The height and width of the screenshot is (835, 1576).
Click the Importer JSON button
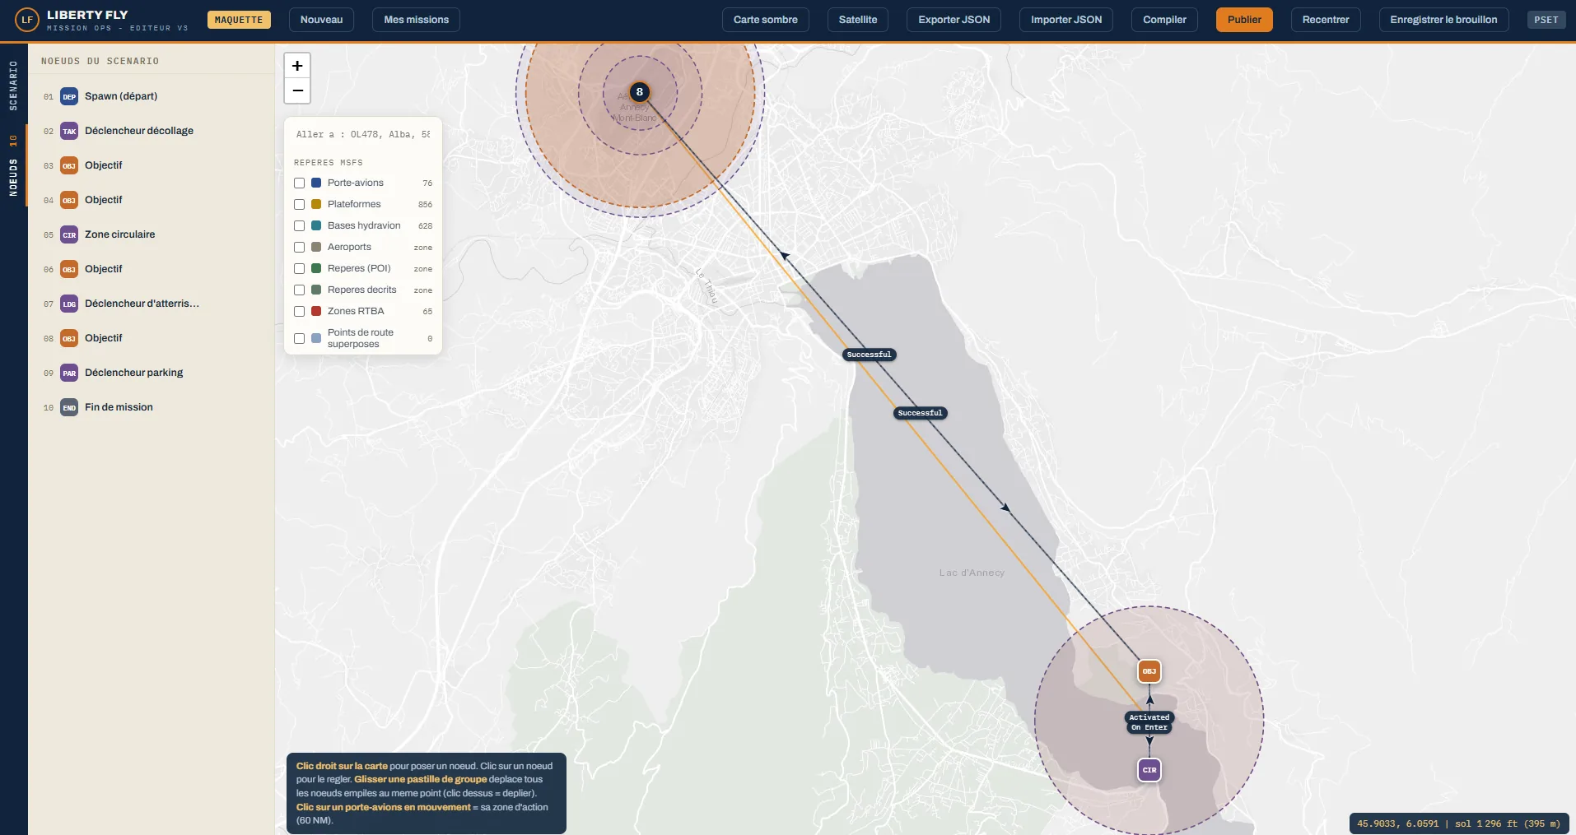point(1066,20)
